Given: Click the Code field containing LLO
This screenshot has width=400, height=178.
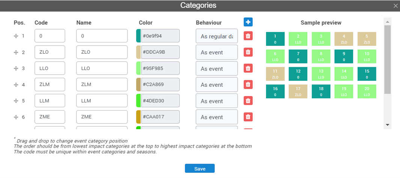Looking at the screenshot, I should coord(50,68).
